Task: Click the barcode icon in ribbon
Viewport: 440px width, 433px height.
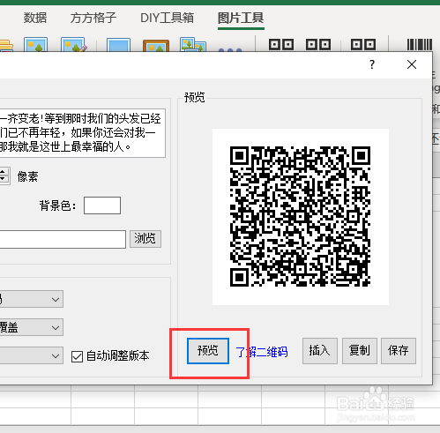Action: pyautogui.click(x=420, y=45)
